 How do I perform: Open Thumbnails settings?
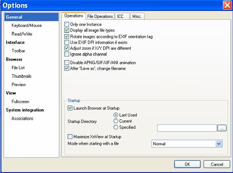click(x=22, y=76)
